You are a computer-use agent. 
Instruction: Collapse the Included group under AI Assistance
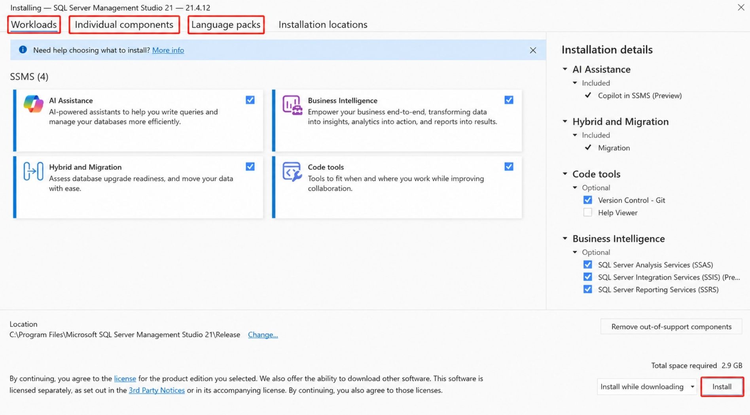[x=575, y=83]
